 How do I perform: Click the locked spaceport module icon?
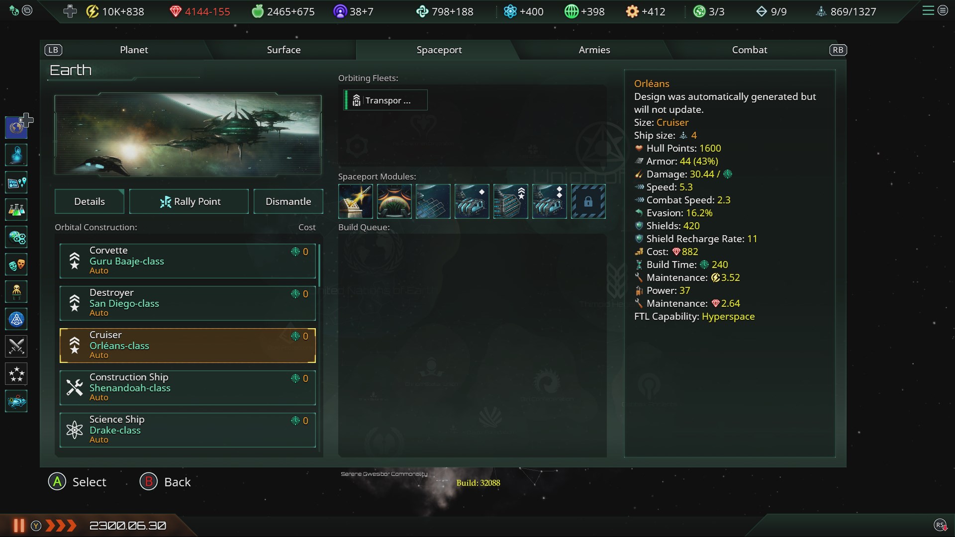click(x=588, y=201)
